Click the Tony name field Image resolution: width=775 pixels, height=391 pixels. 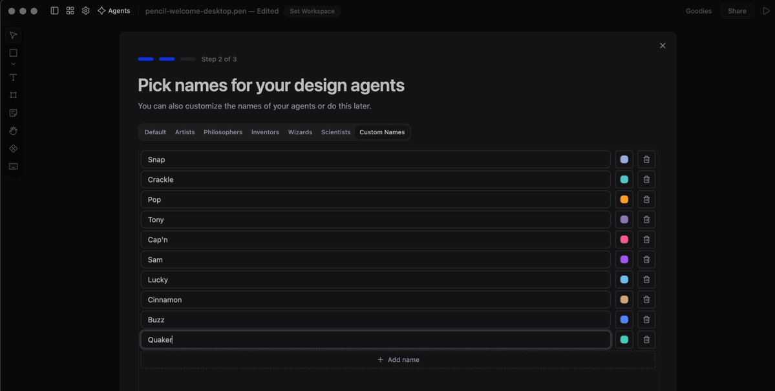tap(376, 219)
